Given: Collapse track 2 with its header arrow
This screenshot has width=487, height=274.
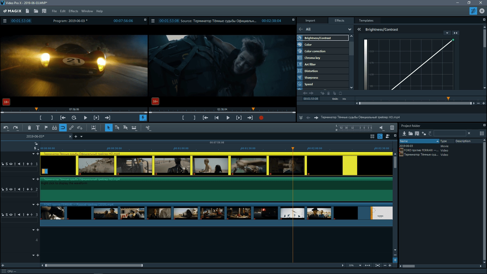Looking at the screenshot, I should [x=33, y=179].
